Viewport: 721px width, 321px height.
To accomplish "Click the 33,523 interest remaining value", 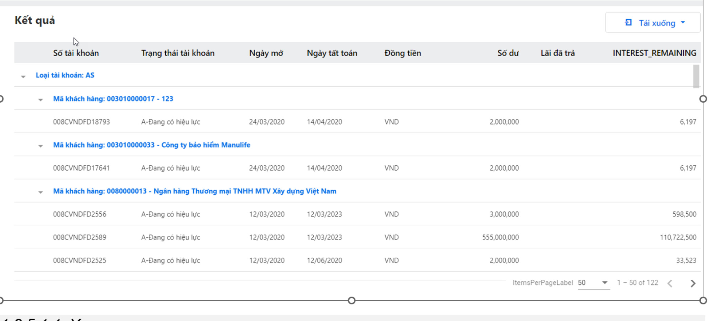I will (x=686, y=260).
